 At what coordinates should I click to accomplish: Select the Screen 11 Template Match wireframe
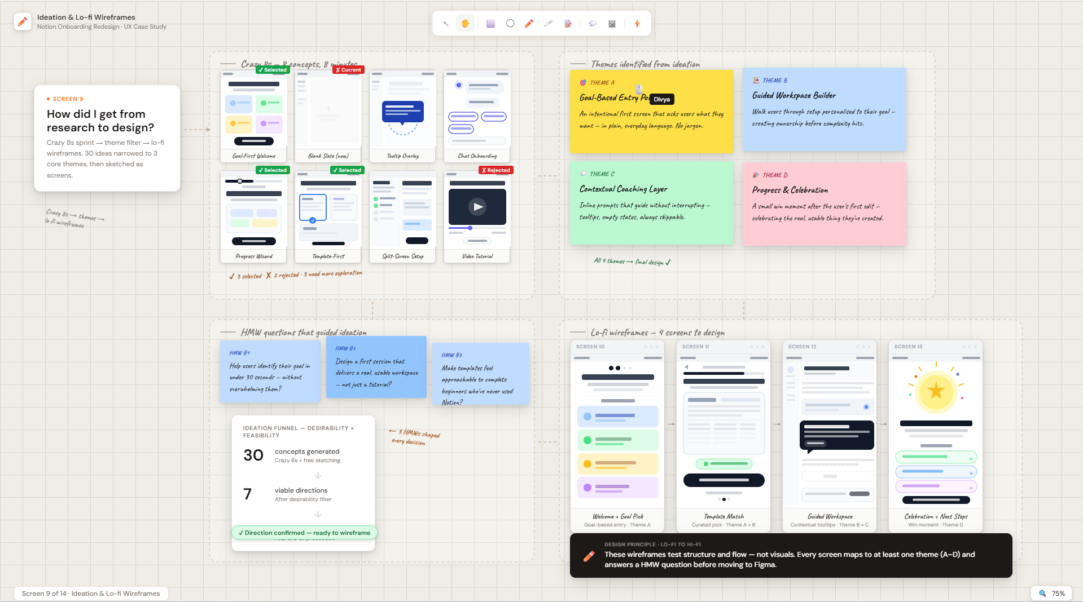tap(724, 436)
